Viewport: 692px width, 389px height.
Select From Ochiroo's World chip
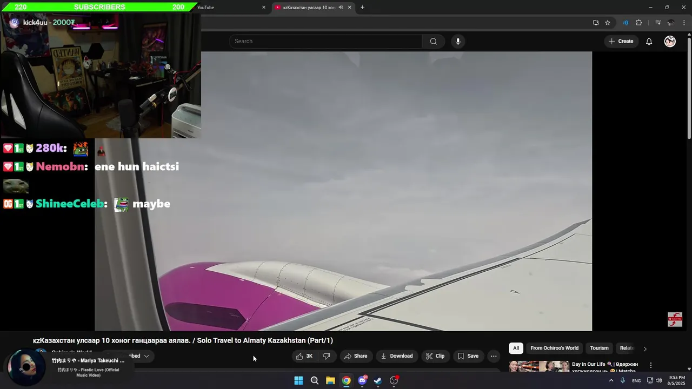554,348
